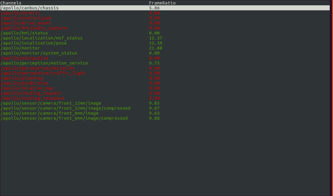This screenshot has width=333, height=196.
Task: Select front_6mm/image/compressed channel
Action: click(x=64, y=118)
